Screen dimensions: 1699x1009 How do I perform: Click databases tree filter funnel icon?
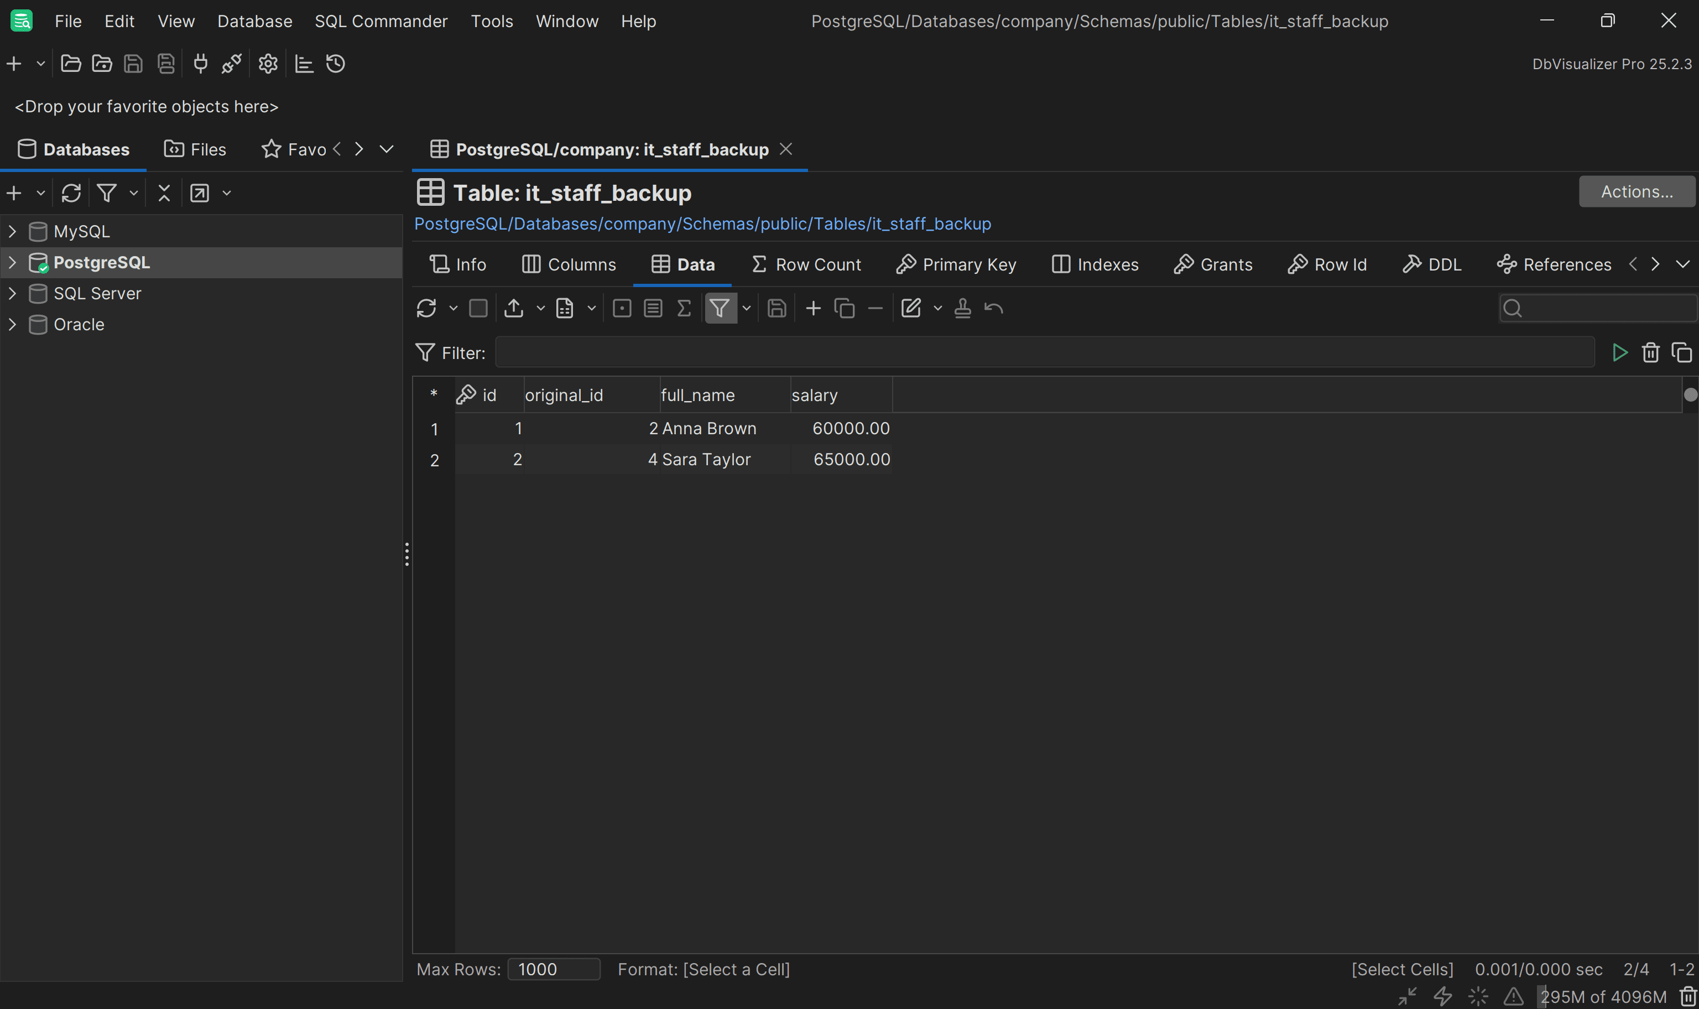click(107, 193)
